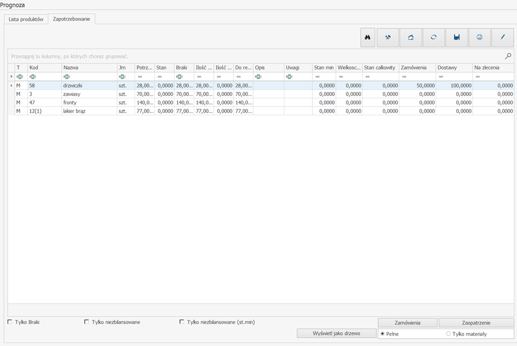The image size is (517, 346).
Task: Select the lakier brąz table row
Action: [74, 111]
